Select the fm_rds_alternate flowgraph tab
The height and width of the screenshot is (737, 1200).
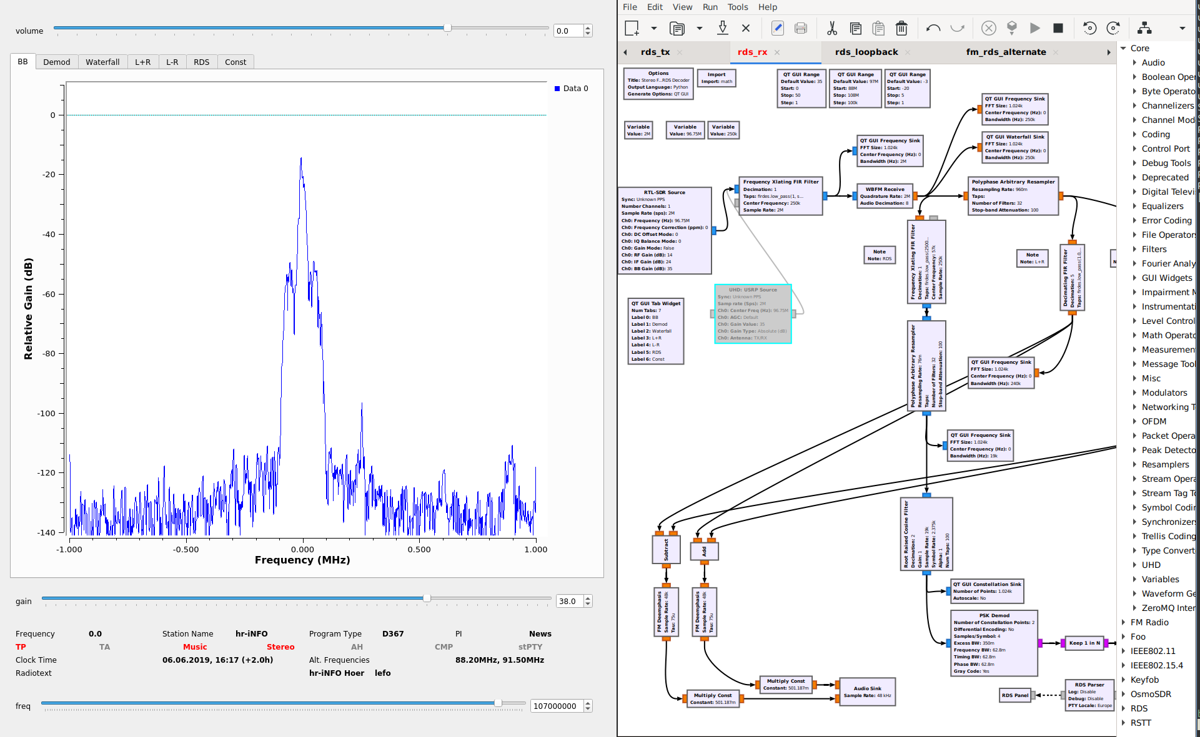tap(1006, 52)
